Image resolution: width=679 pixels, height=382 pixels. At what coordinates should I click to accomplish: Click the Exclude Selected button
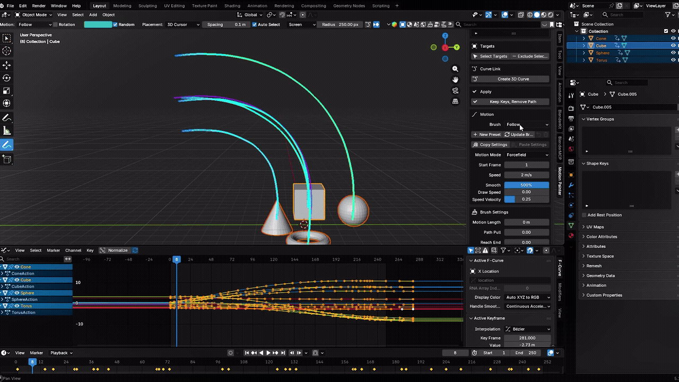pos(530,56)
